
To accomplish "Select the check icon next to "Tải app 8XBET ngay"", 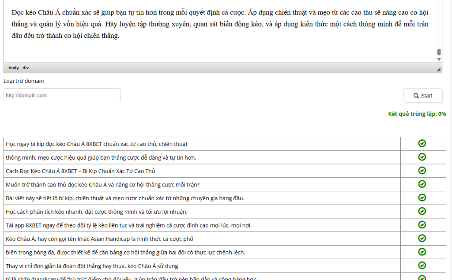I will (422, 225).
